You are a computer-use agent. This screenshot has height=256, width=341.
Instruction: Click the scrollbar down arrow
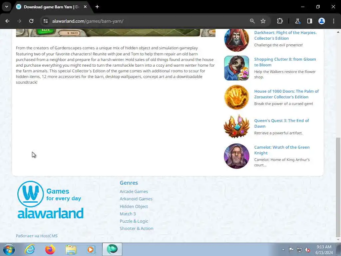[338, 240]
